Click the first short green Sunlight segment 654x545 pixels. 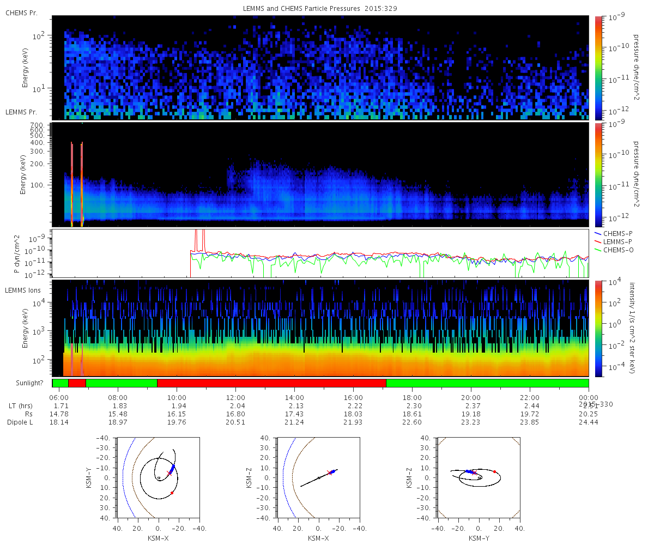pyautogui.click(x=60, y=383)
